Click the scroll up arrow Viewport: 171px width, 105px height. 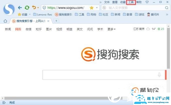[168, 26]
